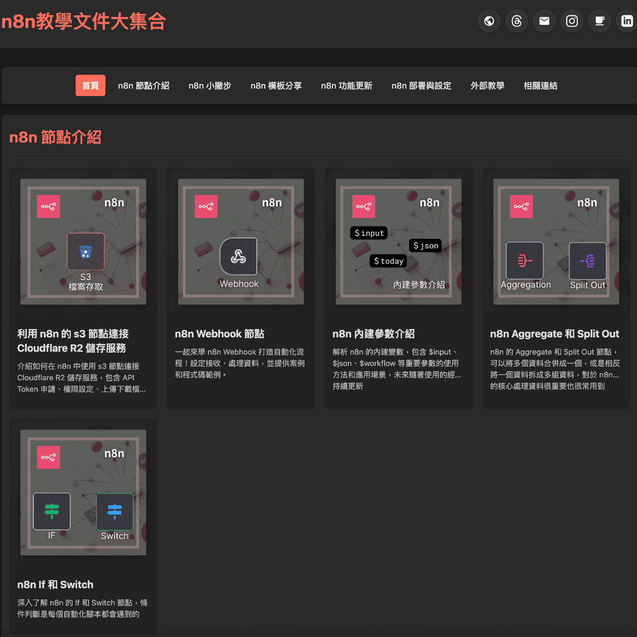Screen dimensions: 637x637
Task: Click the n8n logo on Aggregation card
Action: click(x=521, y=206)
